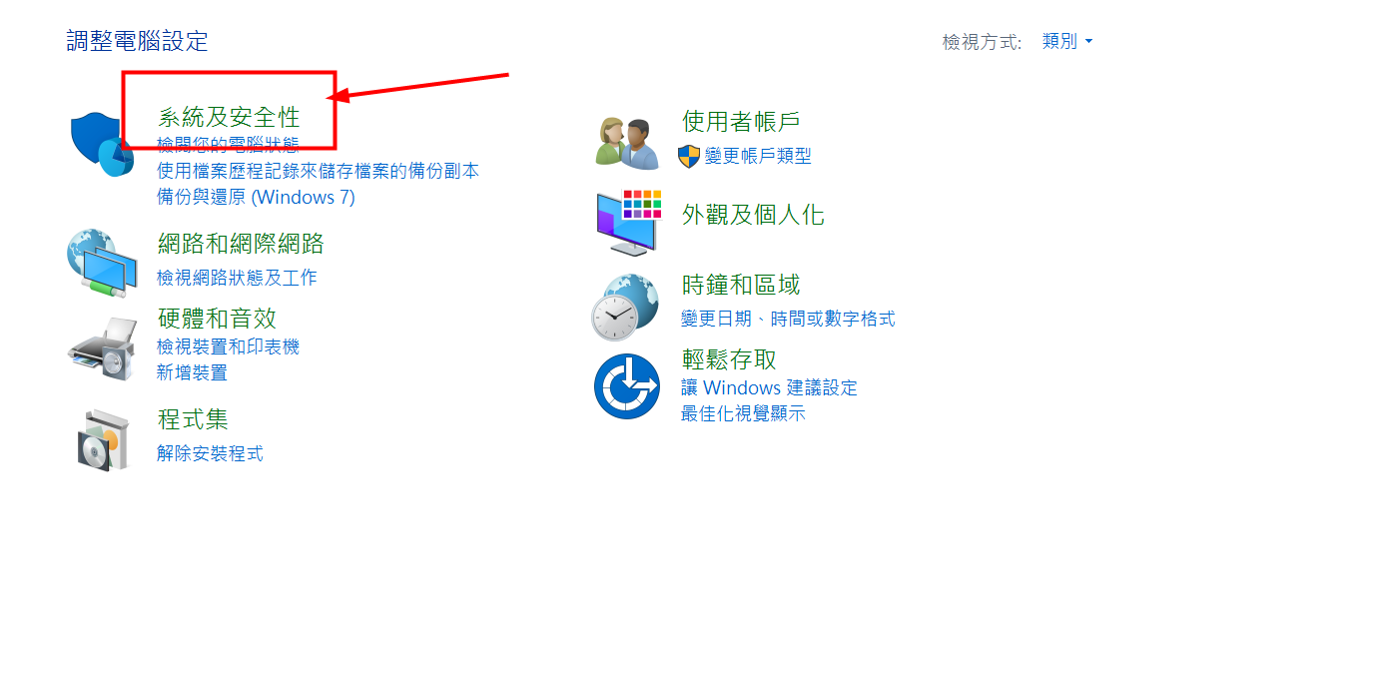Image resolution: width=1373 pixels, height=682 pixels.
Task: Click 檢視網路狀態及工作 link
Action: [237, 277]
